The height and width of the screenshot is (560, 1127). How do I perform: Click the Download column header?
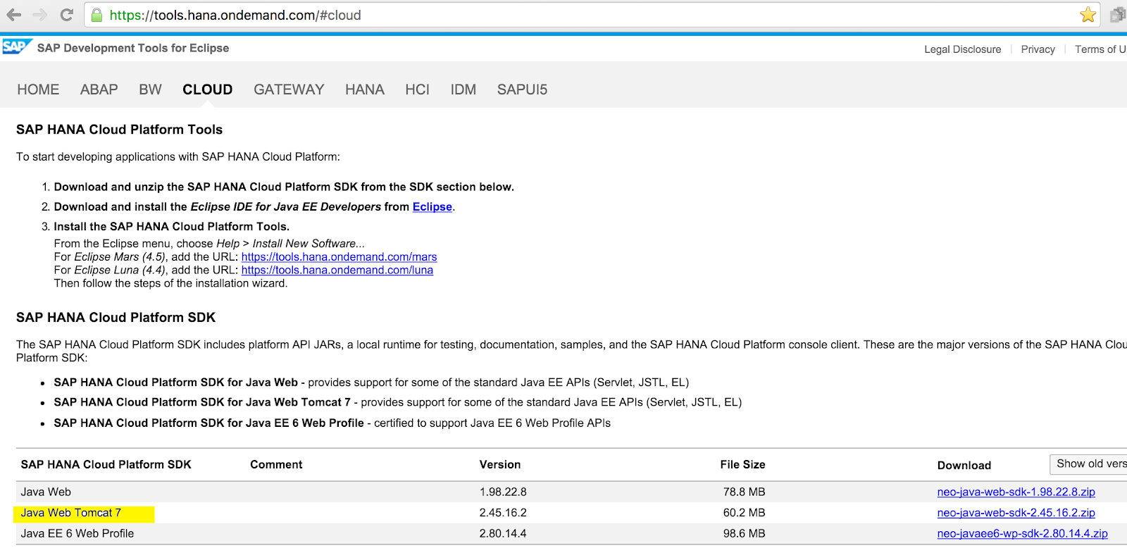tap(964, 466)
